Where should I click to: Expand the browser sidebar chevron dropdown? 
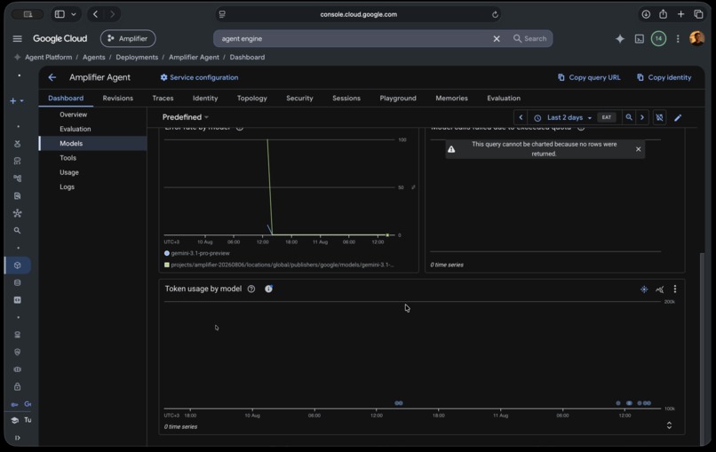click(74, 14)
